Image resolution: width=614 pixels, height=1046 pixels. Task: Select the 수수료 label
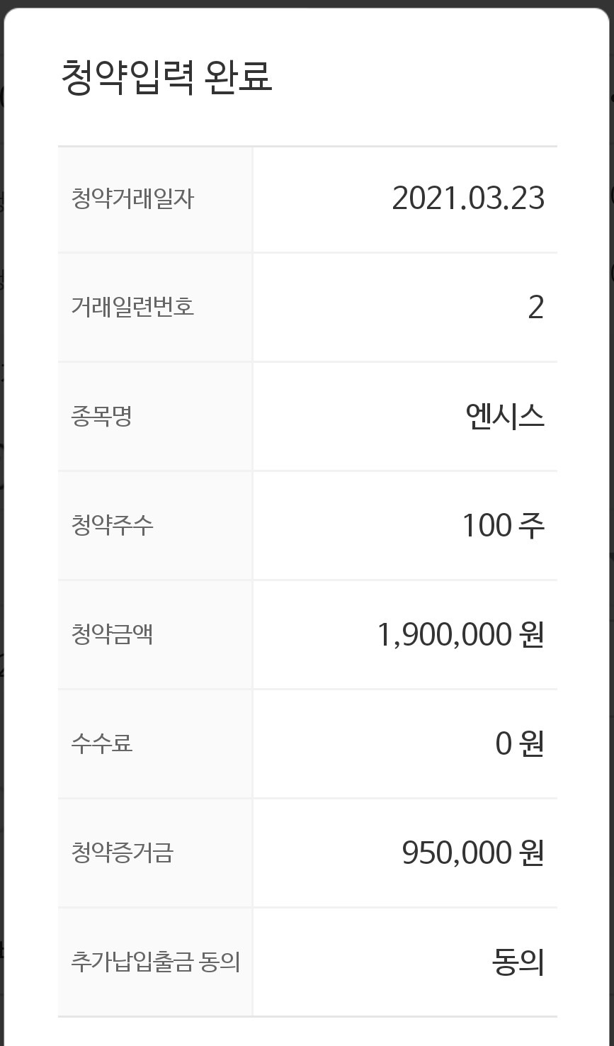(102, 743)
